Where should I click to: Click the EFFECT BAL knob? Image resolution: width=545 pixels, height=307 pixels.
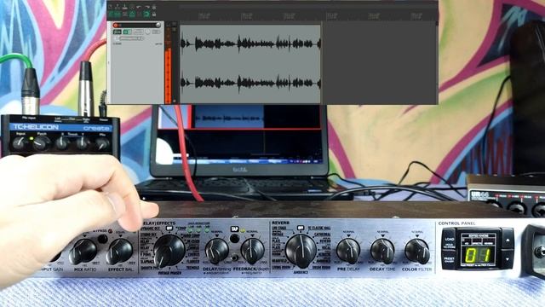119,252
